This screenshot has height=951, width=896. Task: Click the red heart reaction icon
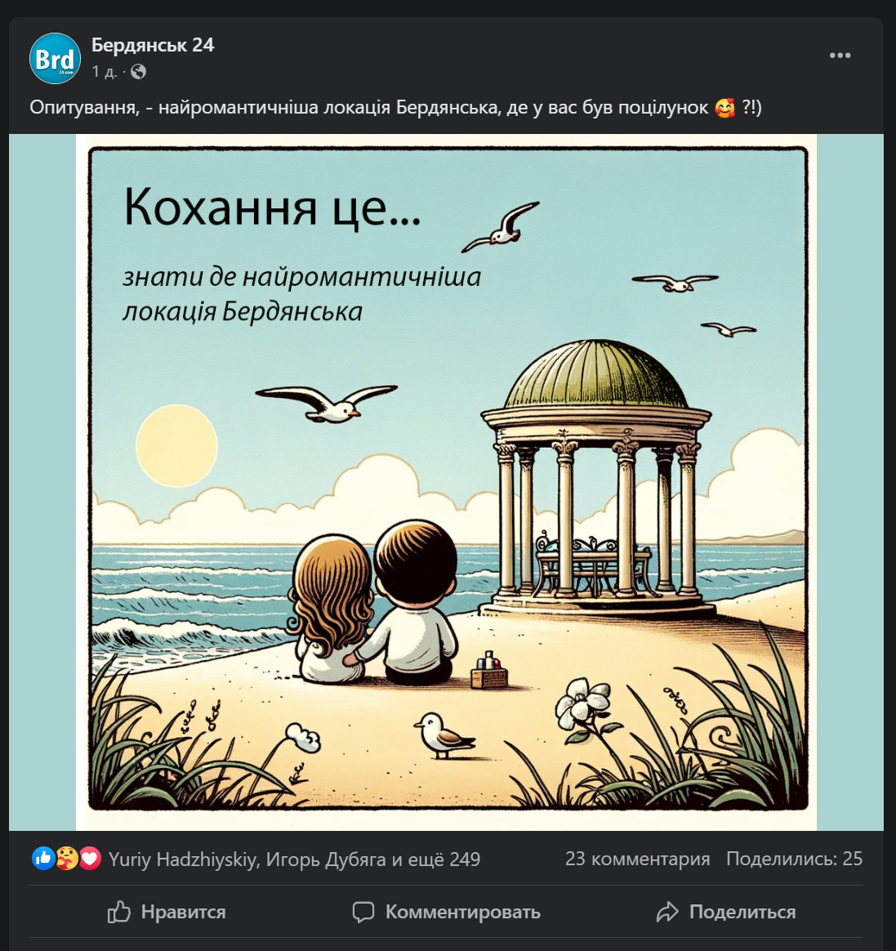click(x=91, y=858)
